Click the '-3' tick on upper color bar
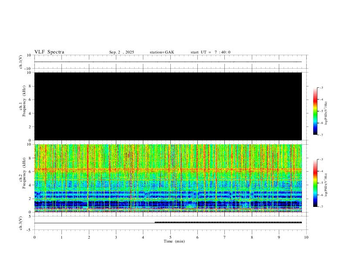This screenshot has width=345, height=266. click(x=321, y=87)
